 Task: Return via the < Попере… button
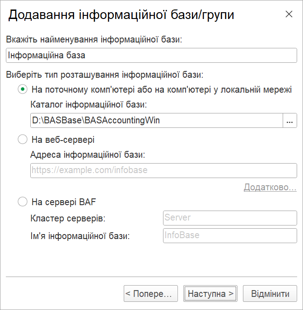(151, 294)
